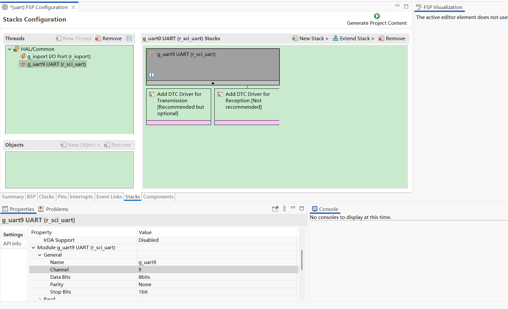Collapse the g_uart9 stack using the black triangle
The height and width of the screenshot is (309, 508).
213,83
